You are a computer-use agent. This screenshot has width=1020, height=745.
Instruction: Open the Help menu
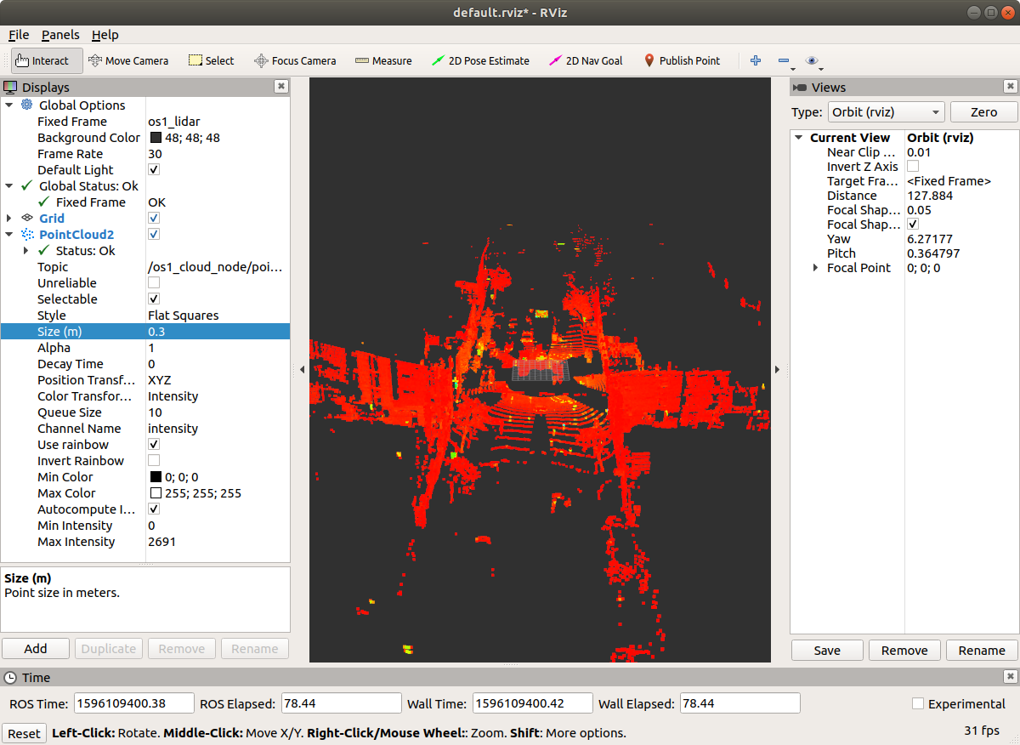(x=105, y=35)
